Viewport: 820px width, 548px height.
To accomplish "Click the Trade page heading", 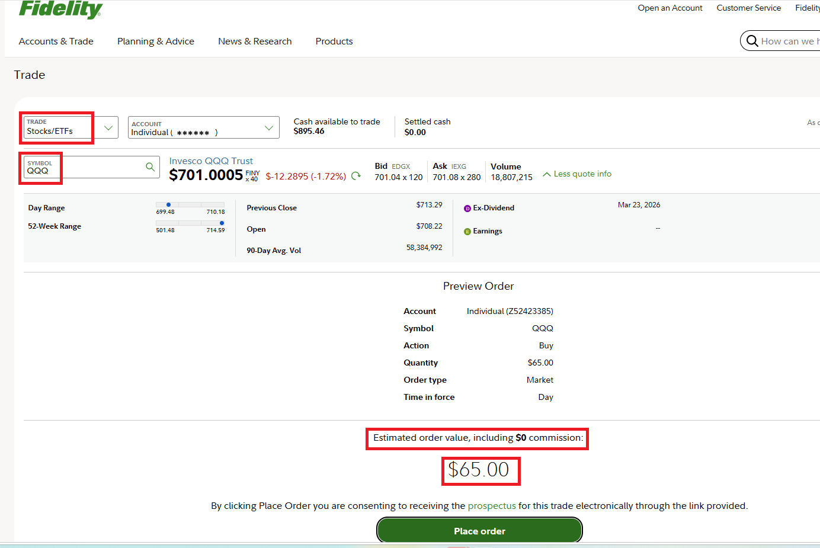I will [30, 75].
